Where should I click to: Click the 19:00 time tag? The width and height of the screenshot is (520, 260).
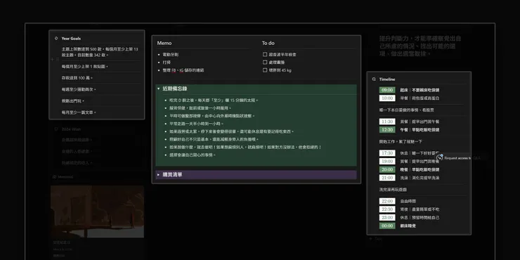(387, 161)
